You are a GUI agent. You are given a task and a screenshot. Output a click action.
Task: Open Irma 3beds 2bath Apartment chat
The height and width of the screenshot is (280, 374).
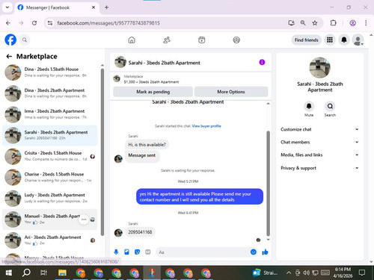(x=50, y=114)
